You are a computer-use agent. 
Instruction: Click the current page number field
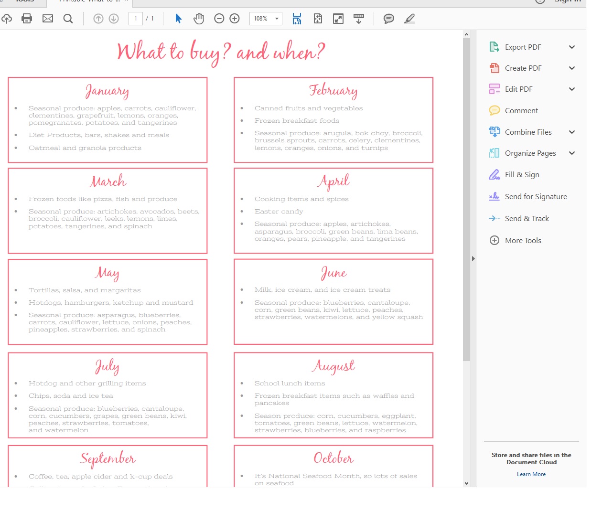(136, 19)
